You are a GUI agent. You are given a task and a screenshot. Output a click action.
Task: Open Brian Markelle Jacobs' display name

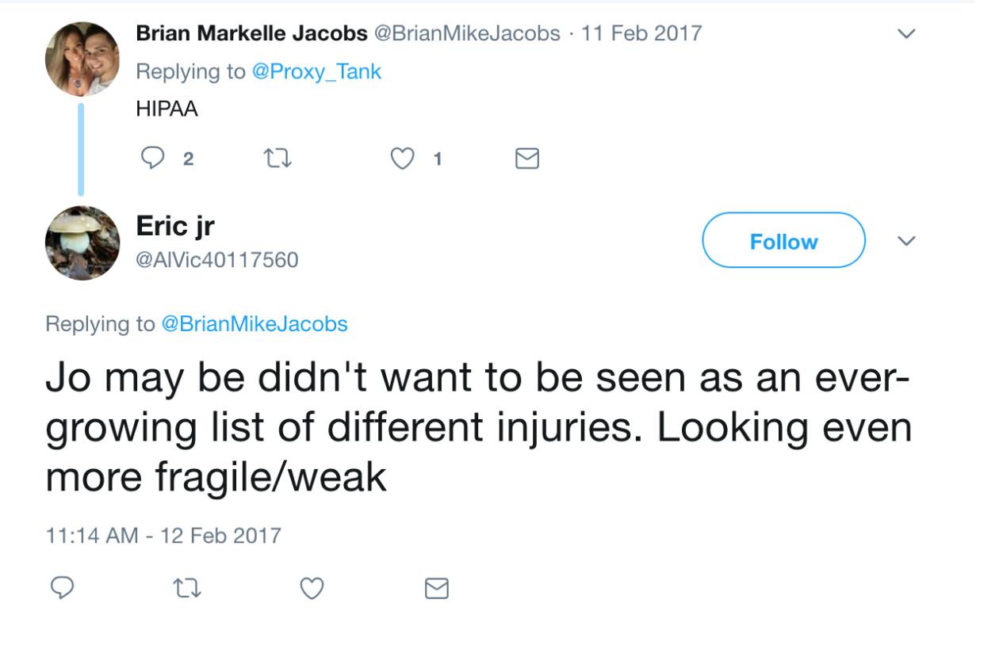[x=251, y=33]
